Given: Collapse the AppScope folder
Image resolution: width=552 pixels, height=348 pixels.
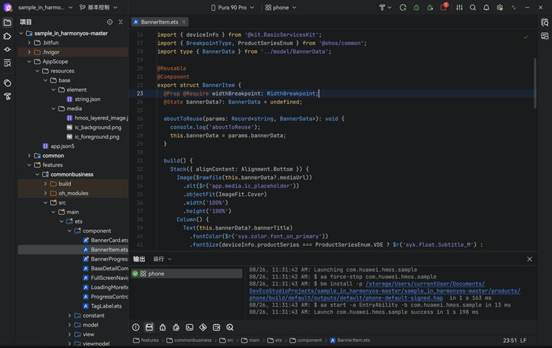Looking at the screenshot, I should pos(29,61).
